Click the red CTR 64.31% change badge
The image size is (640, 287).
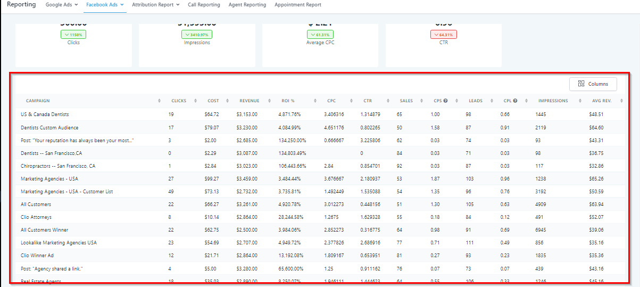(443, 35)
